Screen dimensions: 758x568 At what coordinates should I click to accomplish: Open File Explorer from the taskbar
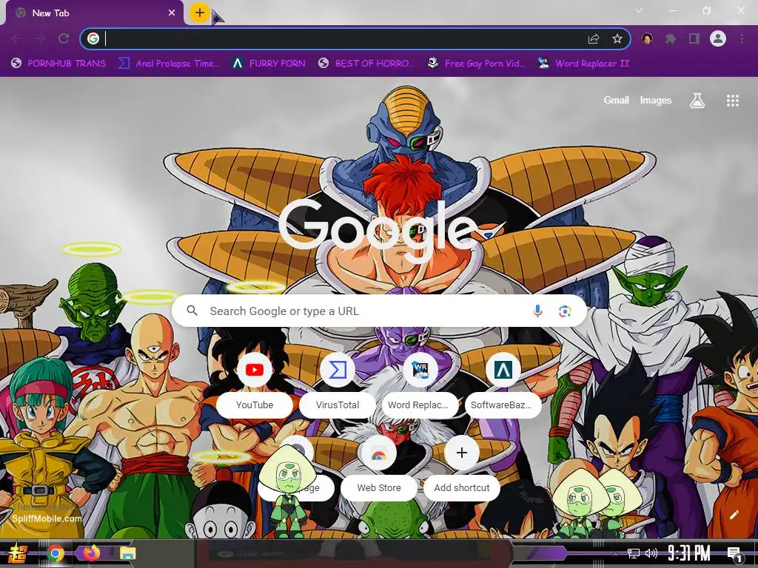127,553
